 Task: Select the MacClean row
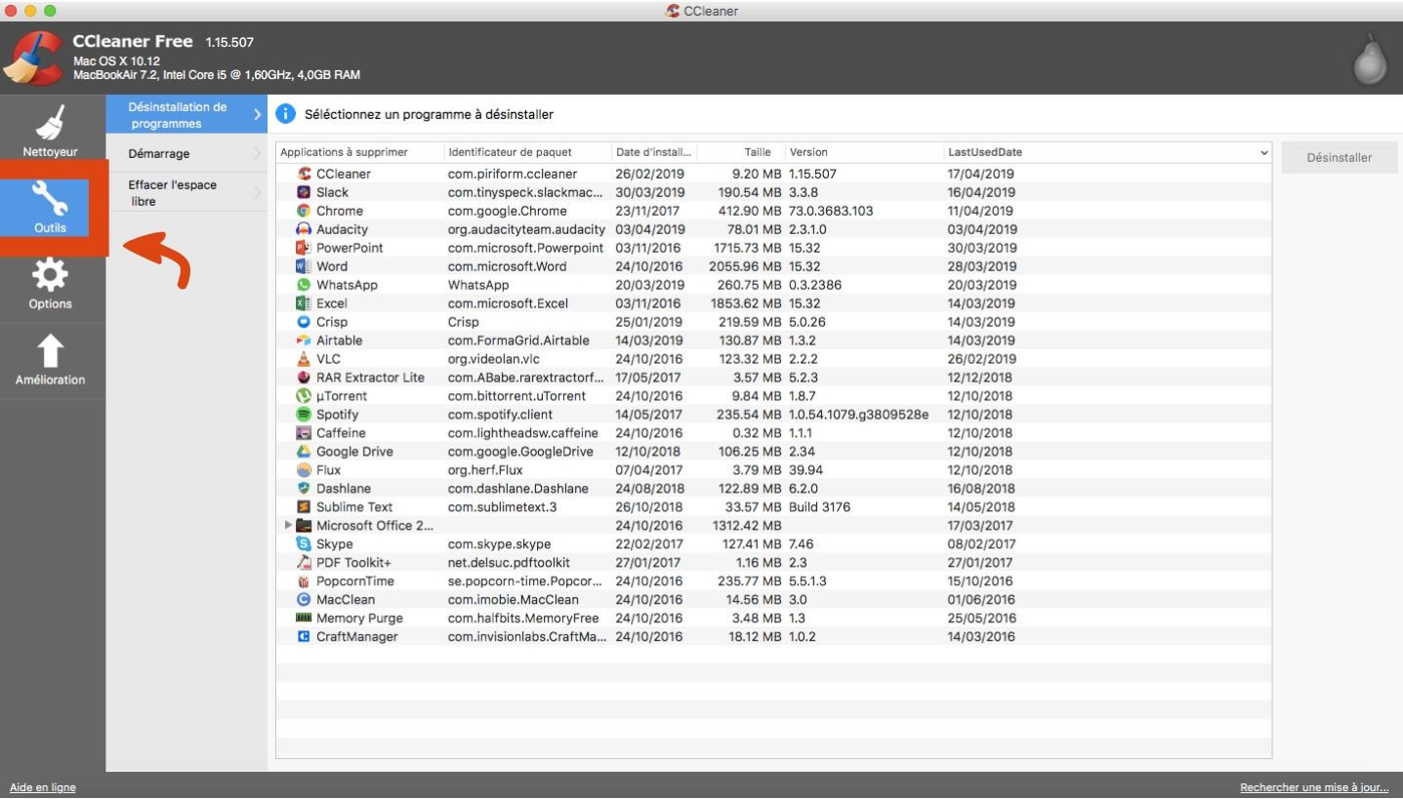(x=773, y=600)
